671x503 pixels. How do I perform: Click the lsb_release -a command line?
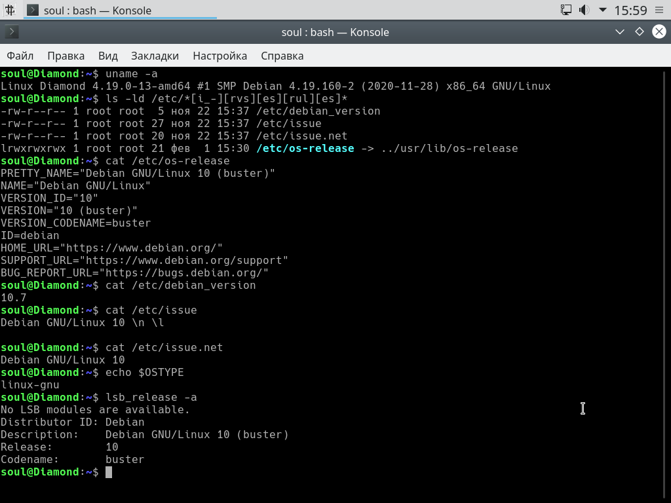coord(99,398)
